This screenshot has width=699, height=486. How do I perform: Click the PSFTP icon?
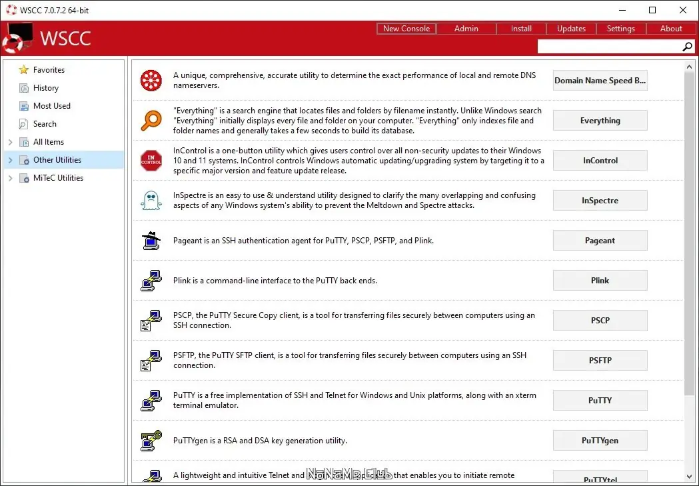pyautogui.click(x=151, y=361)
